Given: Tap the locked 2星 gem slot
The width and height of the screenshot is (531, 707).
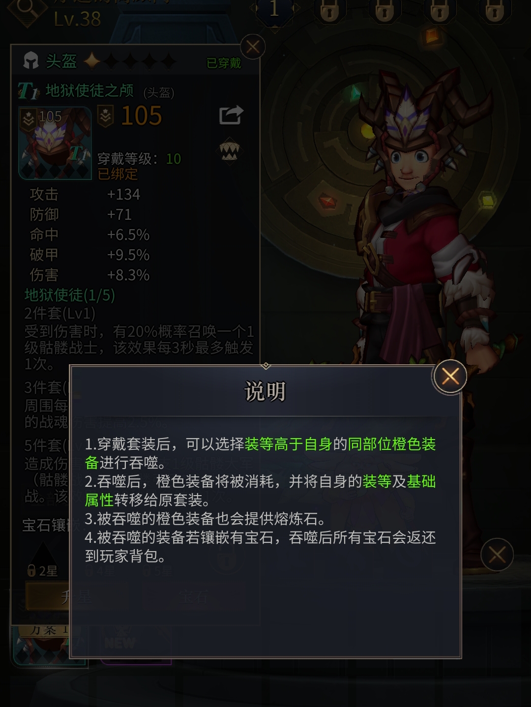Looking at the screenshot, I should [43, 571].
